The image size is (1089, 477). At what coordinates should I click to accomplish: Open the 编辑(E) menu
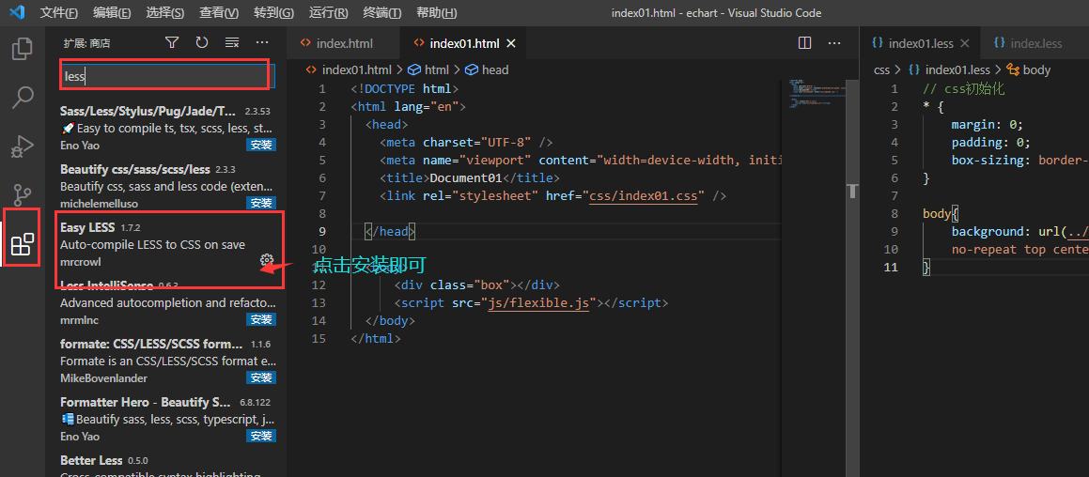point(112,12)
